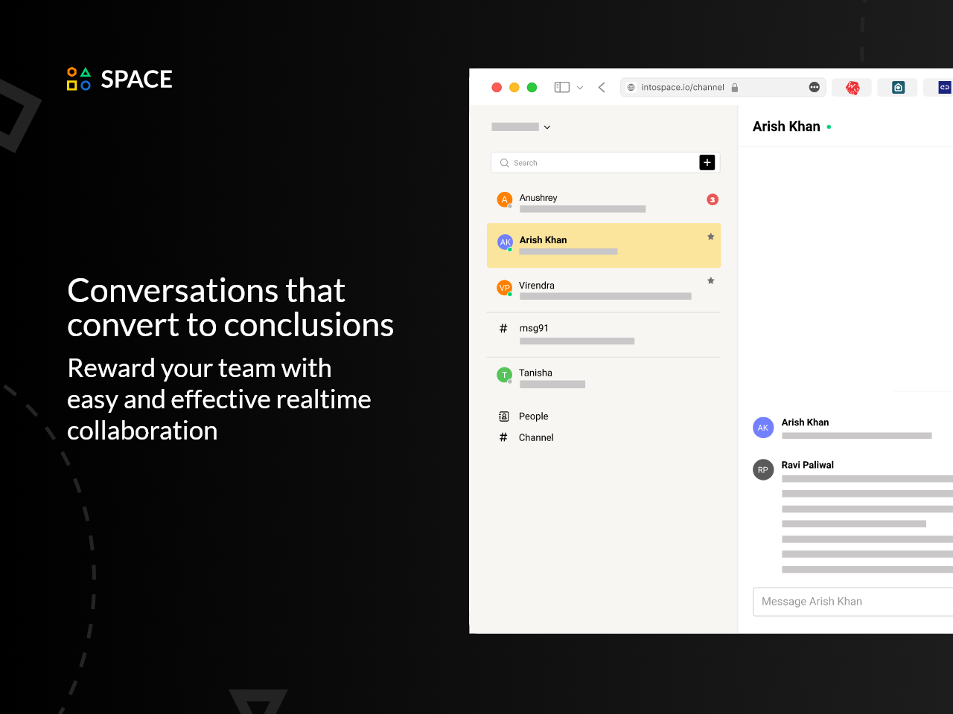Open the red dice browser extension

(x=851, y=87)
